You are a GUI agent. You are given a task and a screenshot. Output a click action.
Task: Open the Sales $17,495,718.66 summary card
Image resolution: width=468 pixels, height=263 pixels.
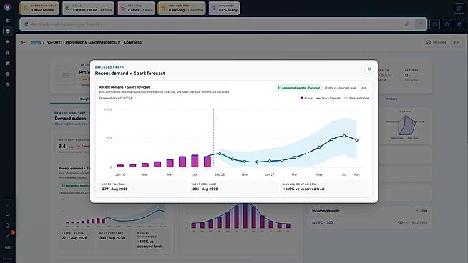(88, 8)
